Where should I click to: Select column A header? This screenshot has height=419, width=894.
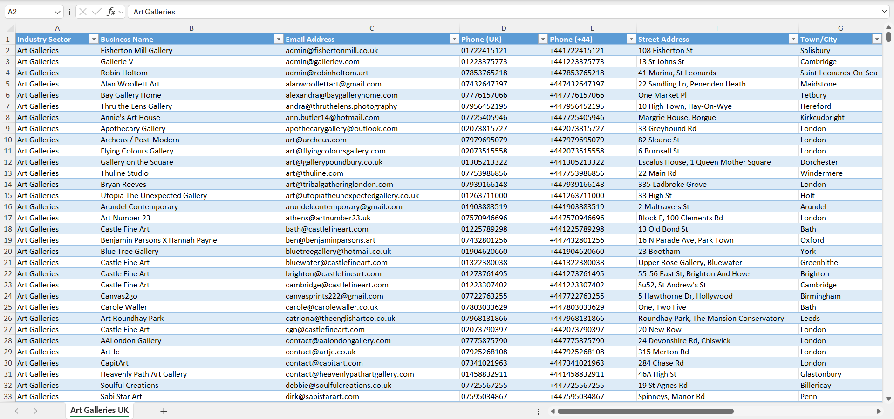pos(57,28)
